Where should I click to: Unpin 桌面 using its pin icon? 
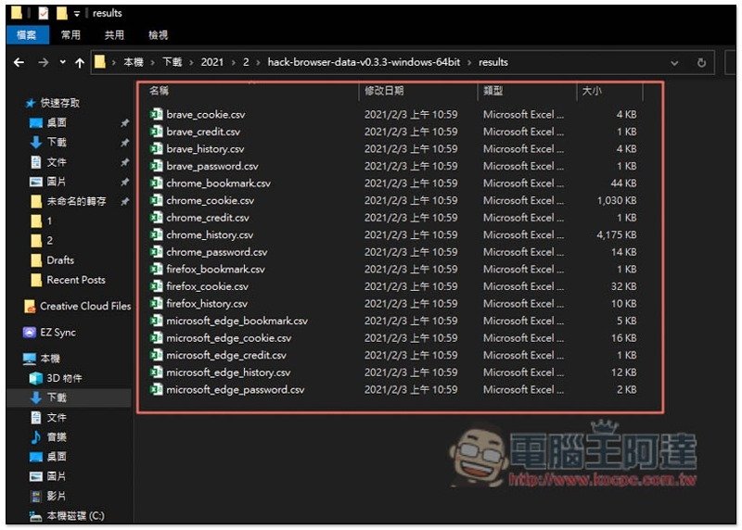tap(125, 123)
